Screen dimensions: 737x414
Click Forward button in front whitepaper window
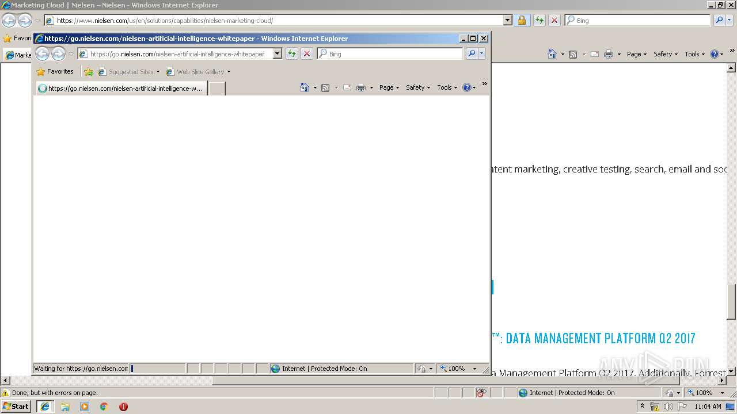click(x=59, y=54)
